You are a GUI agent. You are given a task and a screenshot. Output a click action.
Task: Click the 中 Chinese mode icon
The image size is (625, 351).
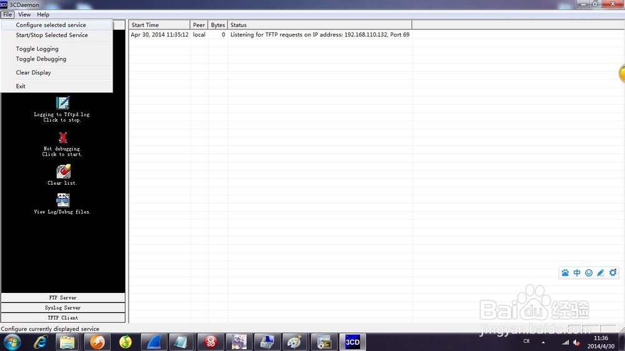(x=577, y=273)
